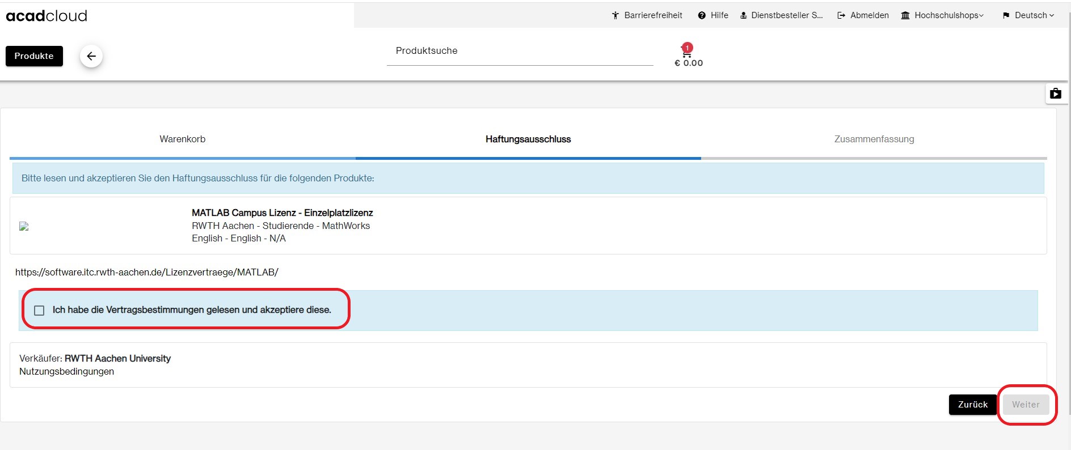Click the Haftungsausschluss step tab
The width and height of the screenshot is (1071, 450).
[528, 139]
